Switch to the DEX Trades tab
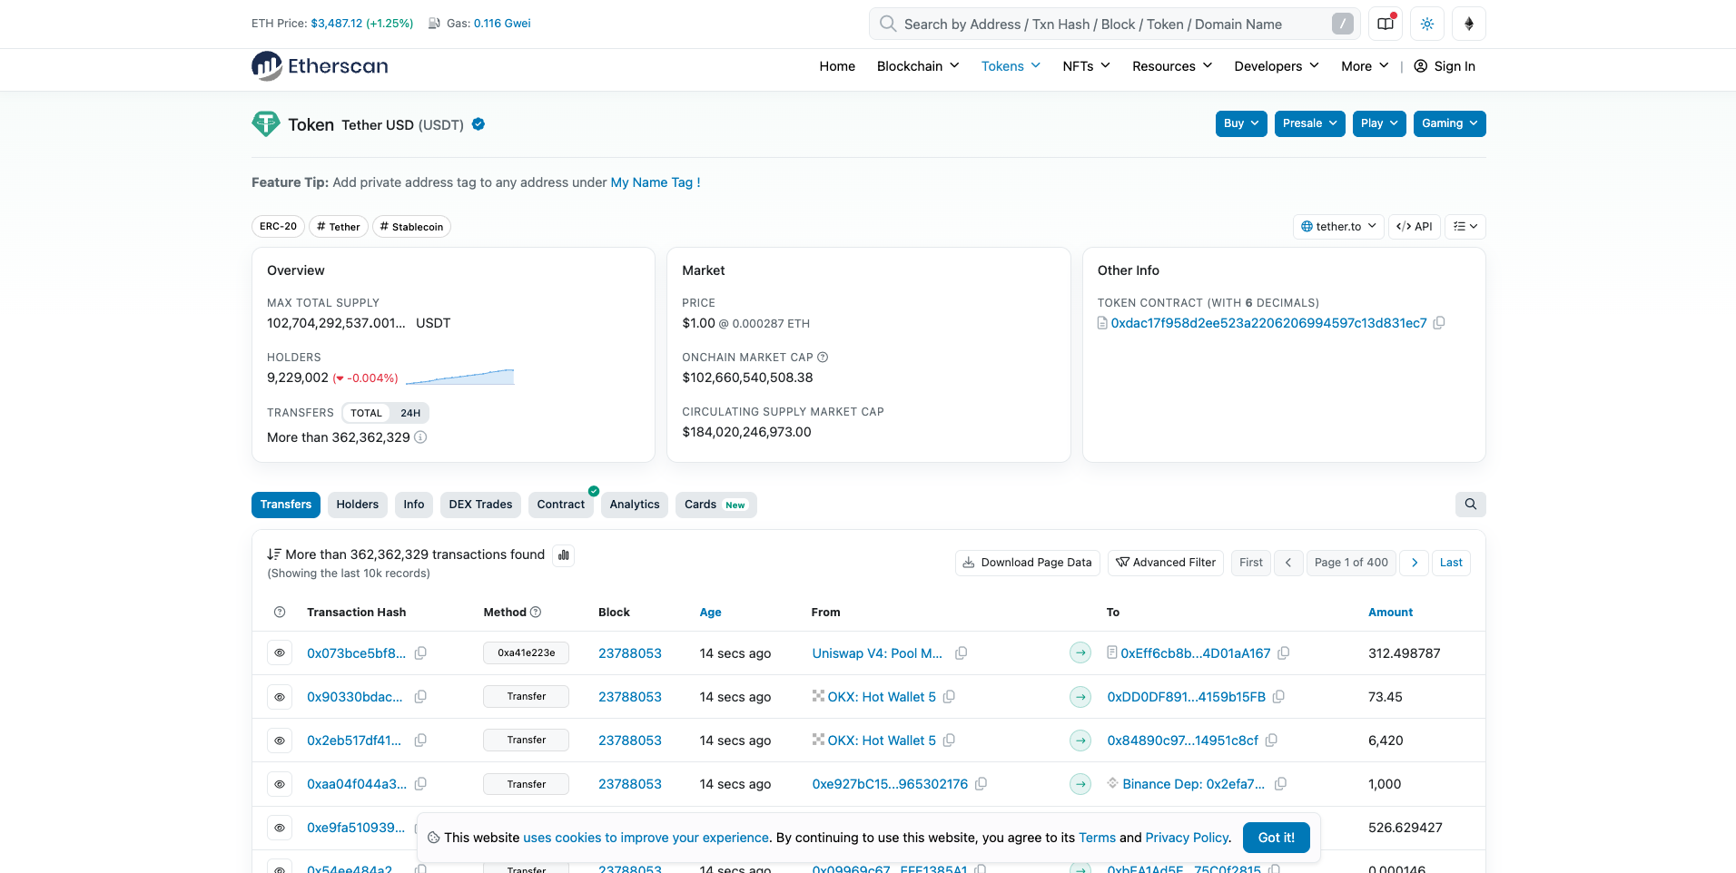This screenshot has height=873, width=1736. click(x=480, y=505)
